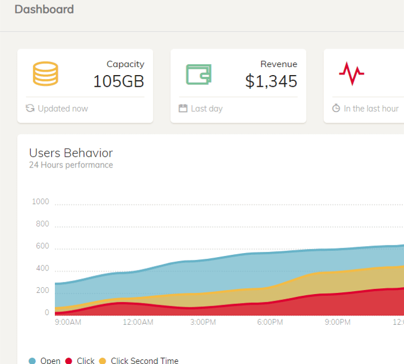Click the Updated now footer text
This screenshot has height=364, width=404.
tap(63, 109)
